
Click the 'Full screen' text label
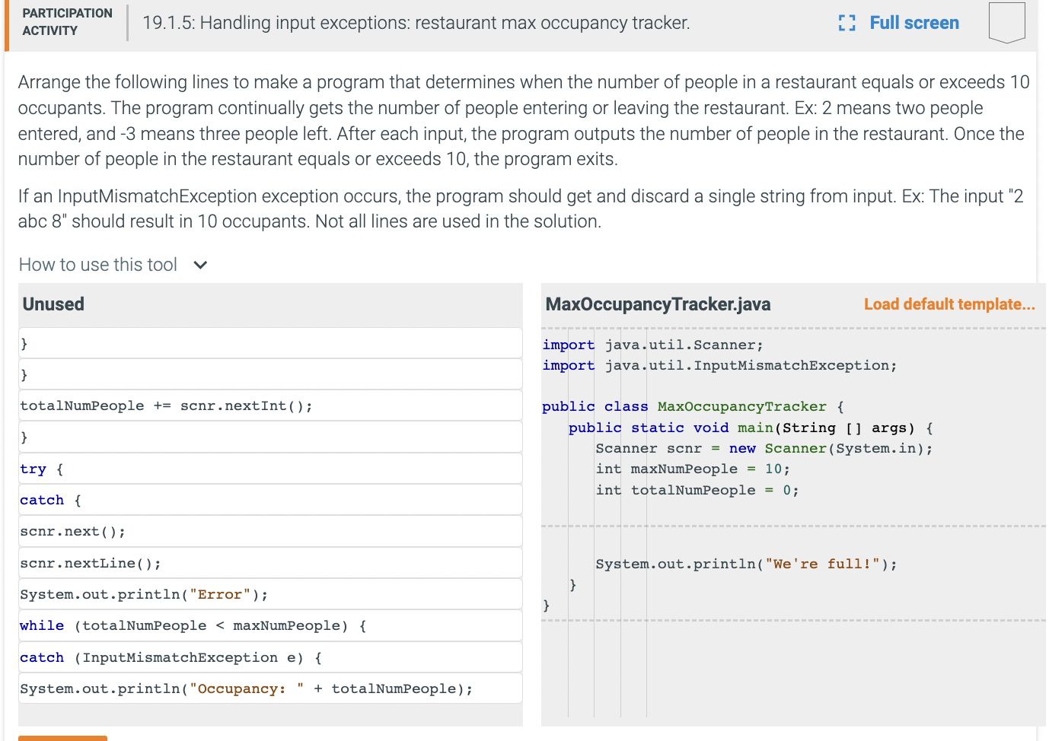coord(913,23)
